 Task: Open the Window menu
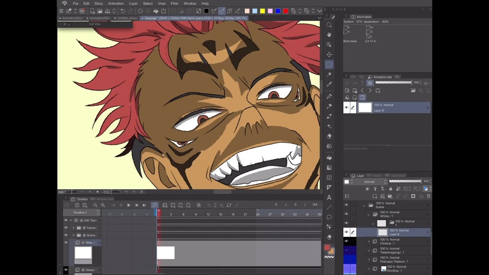tap(190, 3)
